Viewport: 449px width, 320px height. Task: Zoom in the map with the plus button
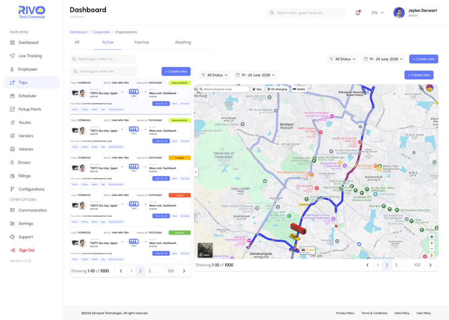(431, 243)
